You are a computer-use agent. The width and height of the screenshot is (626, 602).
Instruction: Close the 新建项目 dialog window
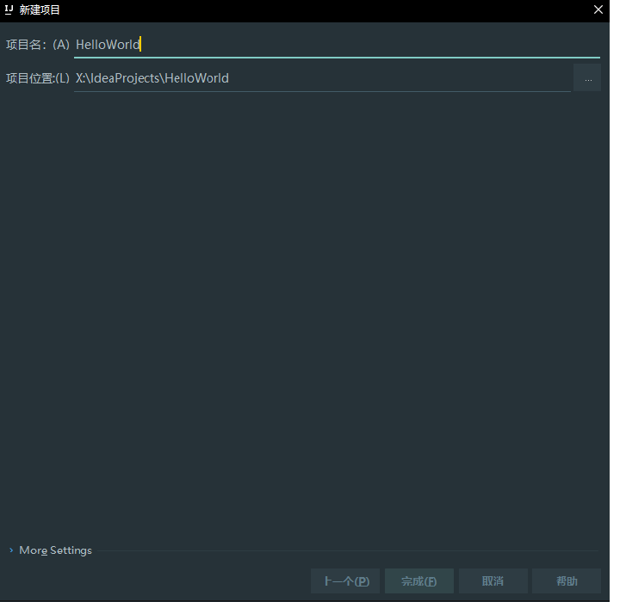click(x=598, y=9)
